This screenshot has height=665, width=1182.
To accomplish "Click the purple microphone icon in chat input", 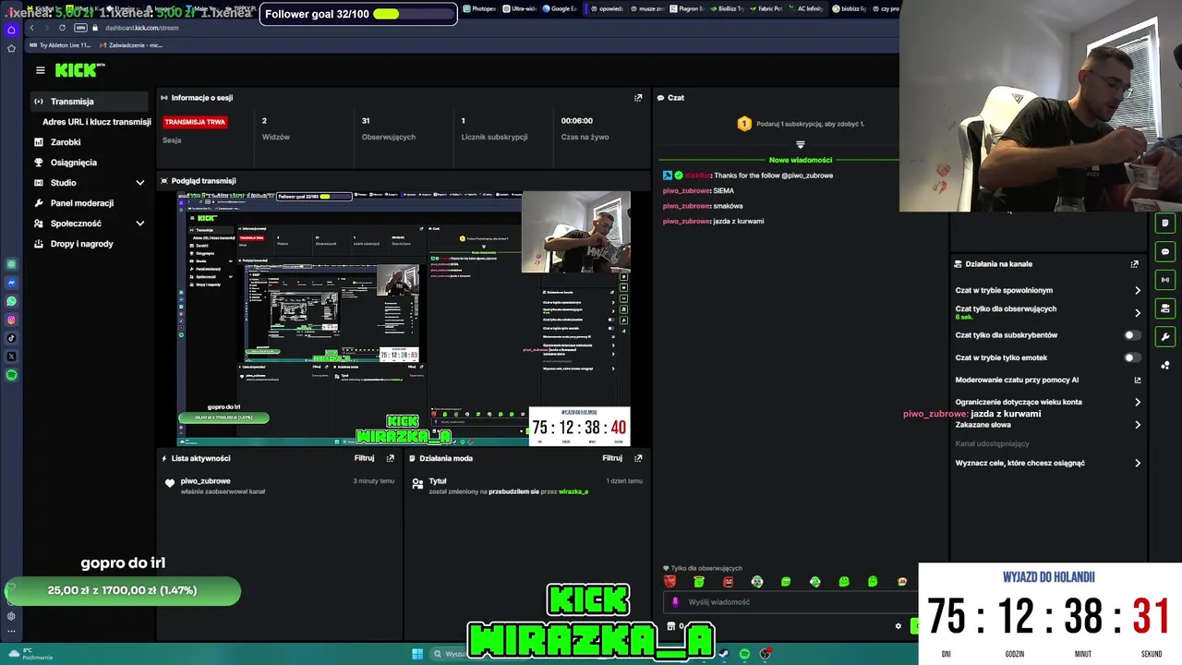I will (675, 602).
